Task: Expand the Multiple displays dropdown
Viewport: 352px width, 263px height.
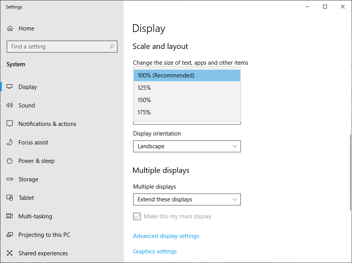Action: (x=187, y=199)
